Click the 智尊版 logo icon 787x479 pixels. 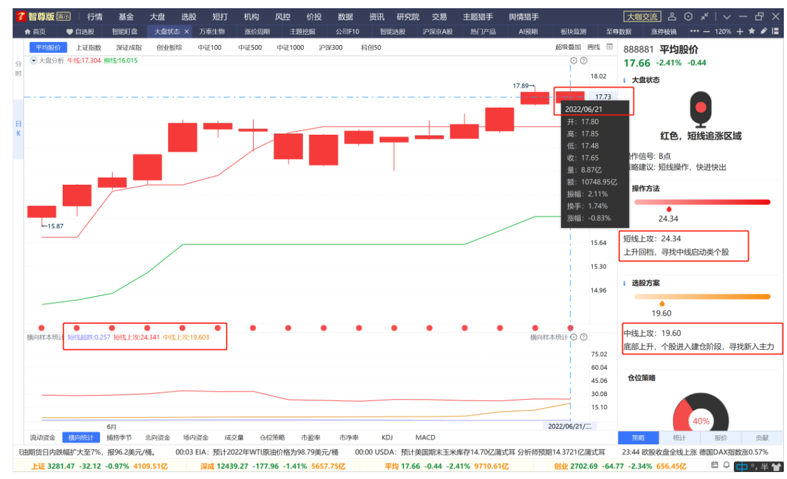click(x=22, y=16)
